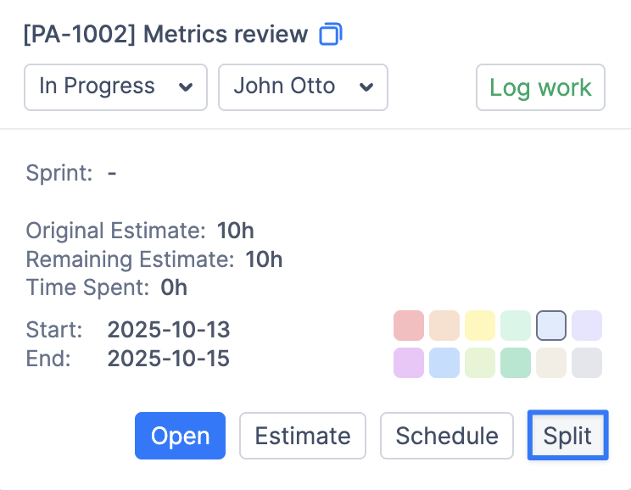Click the selected light blue swatch with border
This screenshot has width=631, height=490.
coord(551,326)
